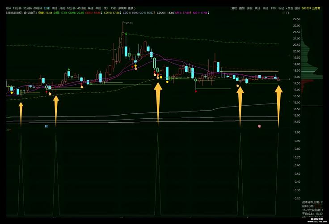Click the M21: 17.96 moving average label
Image resolution: width=329 pixels, height=224 pixels.
tap(201, 13)
